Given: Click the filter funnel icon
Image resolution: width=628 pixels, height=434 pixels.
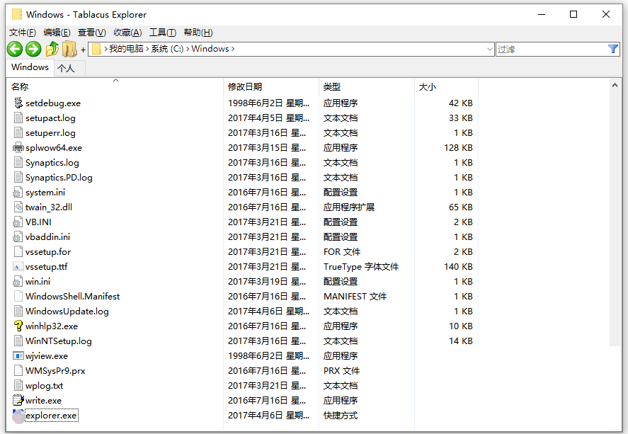Looking at the screenshot, I should 613,49.
